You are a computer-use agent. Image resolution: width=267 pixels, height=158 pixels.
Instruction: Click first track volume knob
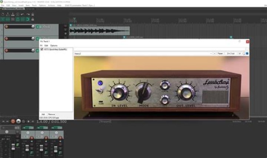tap(33, 27)
